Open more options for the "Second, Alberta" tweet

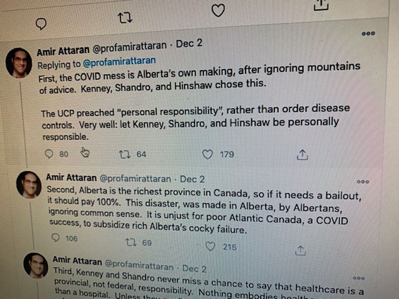(363, 182)
